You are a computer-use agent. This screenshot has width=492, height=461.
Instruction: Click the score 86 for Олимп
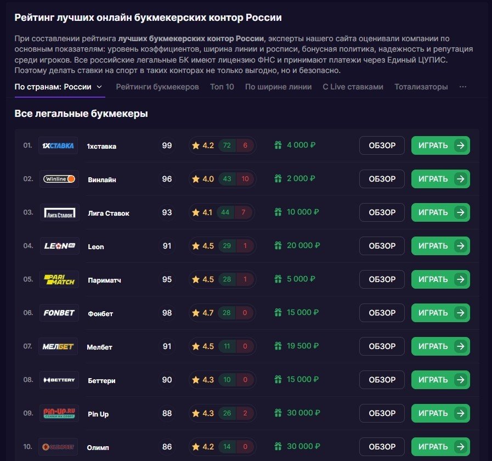(x=167, y=447)
